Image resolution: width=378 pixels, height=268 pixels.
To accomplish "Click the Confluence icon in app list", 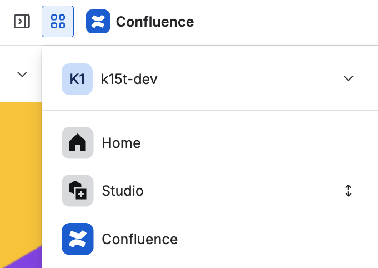I will [x=77, y=239].
